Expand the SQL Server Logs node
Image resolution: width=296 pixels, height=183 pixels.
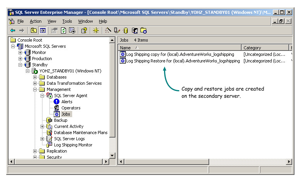(x=42, y=139)
